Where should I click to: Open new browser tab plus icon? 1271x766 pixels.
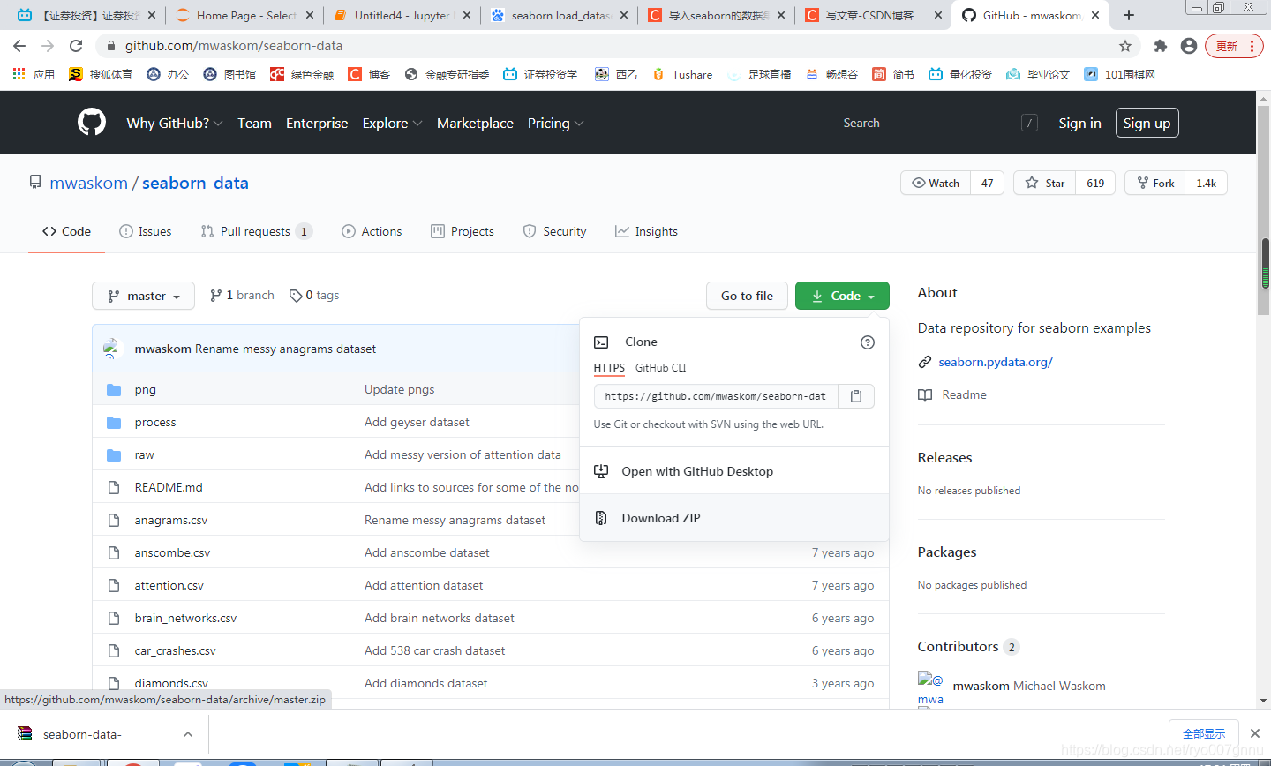[1129, 15]
